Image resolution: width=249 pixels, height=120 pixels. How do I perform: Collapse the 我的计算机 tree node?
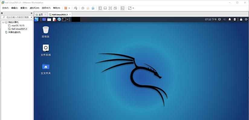[x=3, y=22]
